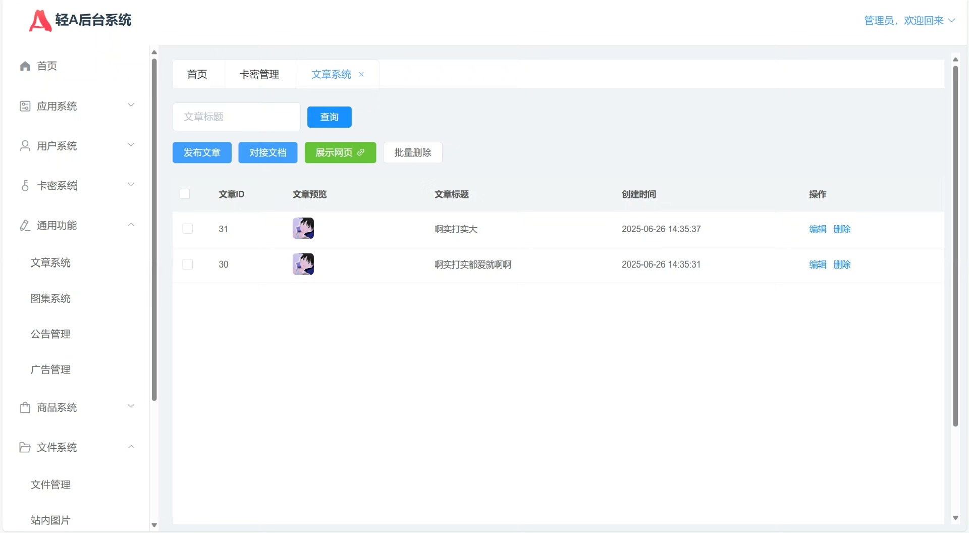Click the 卡密系统 sidebar icon
This screenshot has width=969, height=533.
point(25,186)
